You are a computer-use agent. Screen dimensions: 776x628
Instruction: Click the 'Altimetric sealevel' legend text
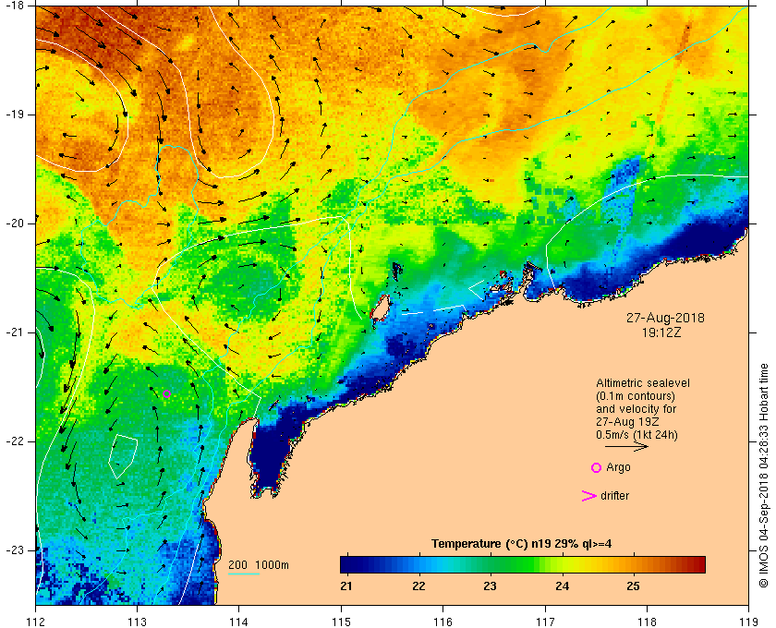coord(643,383)
